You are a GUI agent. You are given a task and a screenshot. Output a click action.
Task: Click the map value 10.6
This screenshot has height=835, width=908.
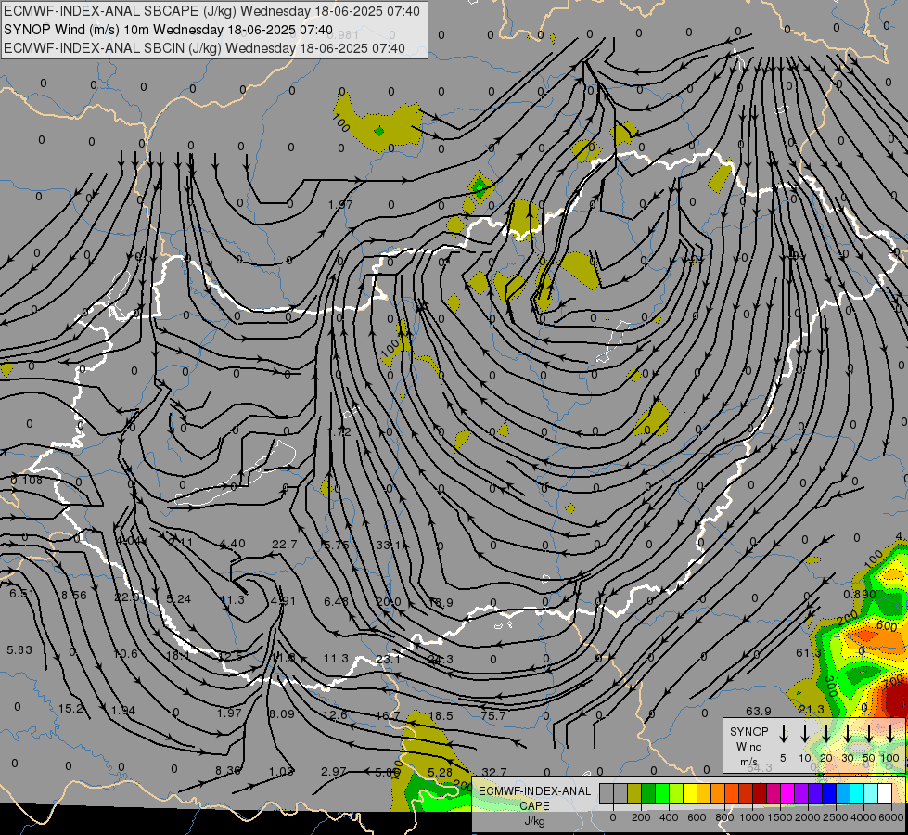pos(125,654)
